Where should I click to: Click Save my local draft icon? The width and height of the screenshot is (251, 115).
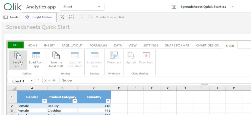coord(56,55)
